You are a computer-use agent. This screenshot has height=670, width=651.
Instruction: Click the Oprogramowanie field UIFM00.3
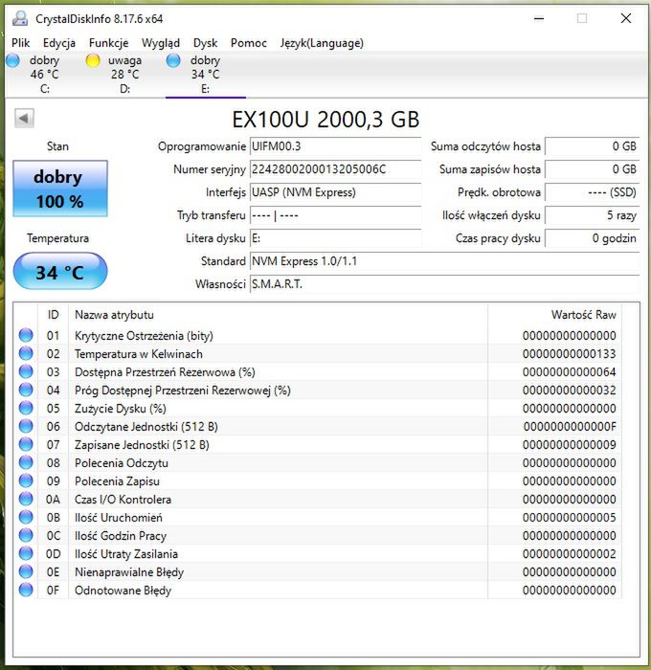click(335, 146)
